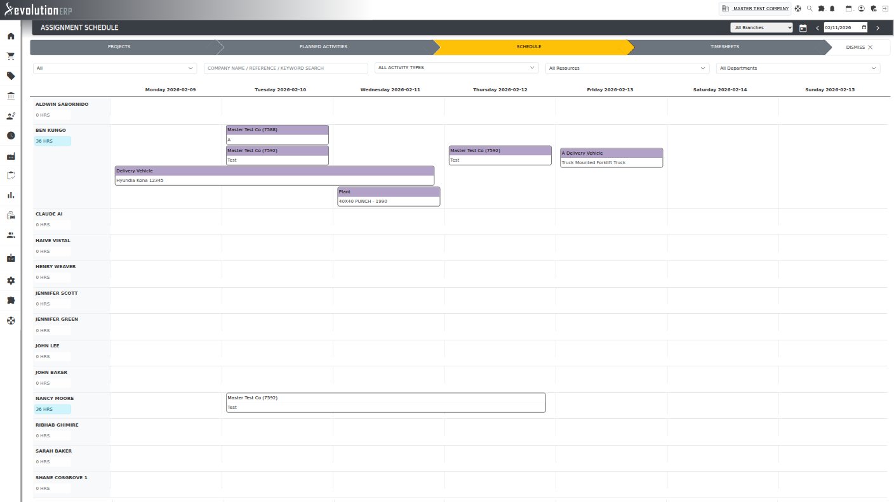Viewport: 894px width, 502px height.
Task: Click the logout icon at top right
Action: pyautogui.click(x=885, y=9)
